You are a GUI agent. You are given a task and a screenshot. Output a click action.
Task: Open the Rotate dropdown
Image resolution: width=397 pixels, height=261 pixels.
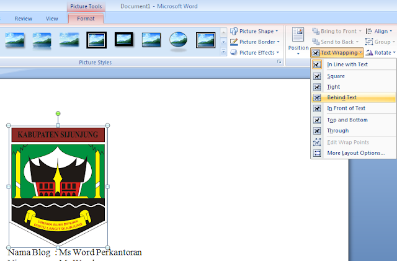(x=380, y=53)
